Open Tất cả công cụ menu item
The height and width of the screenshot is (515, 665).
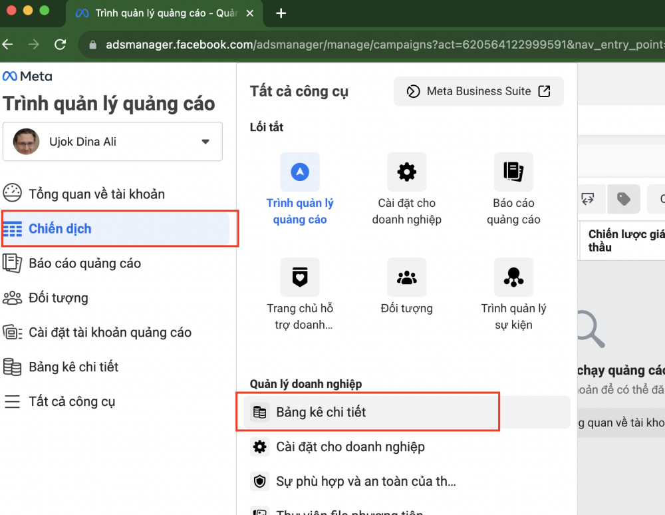coord(72,401)
